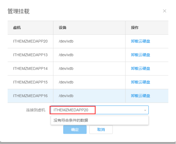Click 卸载云硬盘 for ITHEMZMEDAPP14
The height and width of the screenshot is (144, 176).
click(140, 69)
